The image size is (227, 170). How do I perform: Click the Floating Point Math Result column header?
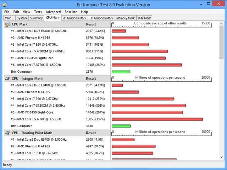(98, 133)
